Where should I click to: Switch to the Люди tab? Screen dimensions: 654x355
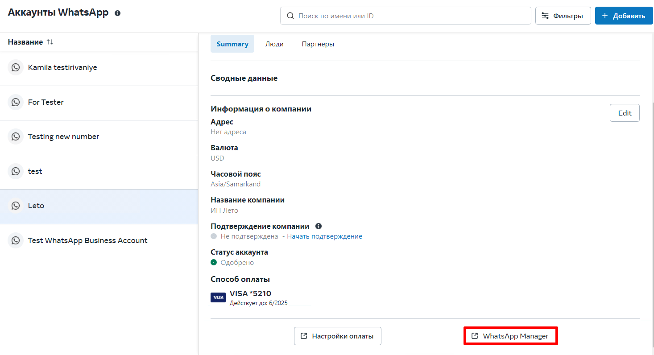click(274, 44)
